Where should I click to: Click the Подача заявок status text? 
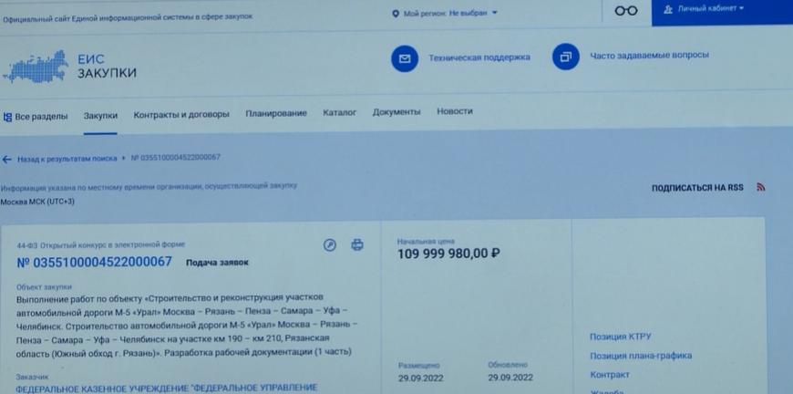click(x=218, y=263)
